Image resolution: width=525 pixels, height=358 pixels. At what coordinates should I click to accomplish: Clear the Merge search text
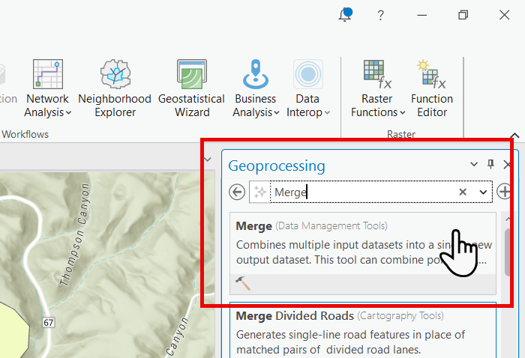(x=463, y=192)
